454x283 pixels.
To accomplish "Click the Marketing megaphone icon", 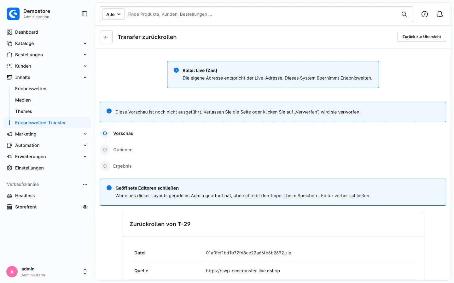I will click(9, 134).
